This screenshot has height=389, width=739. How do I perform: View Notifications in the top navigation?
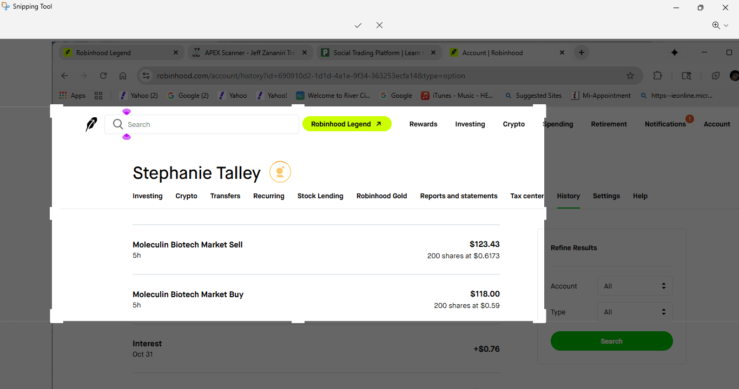point(665,124)
